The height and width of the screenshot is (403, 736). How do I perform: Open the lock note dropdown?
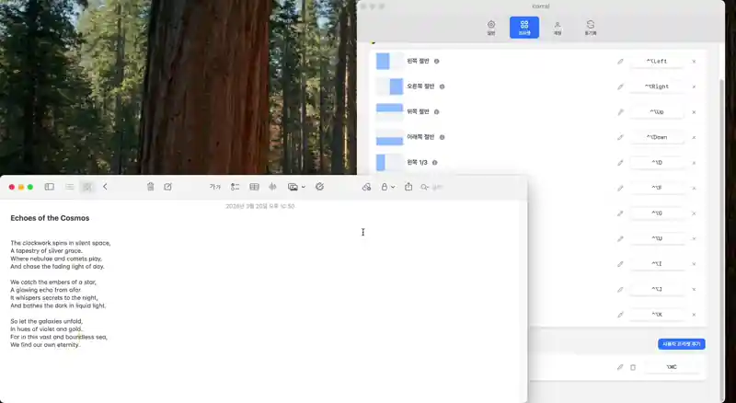[x=387, y=187]
